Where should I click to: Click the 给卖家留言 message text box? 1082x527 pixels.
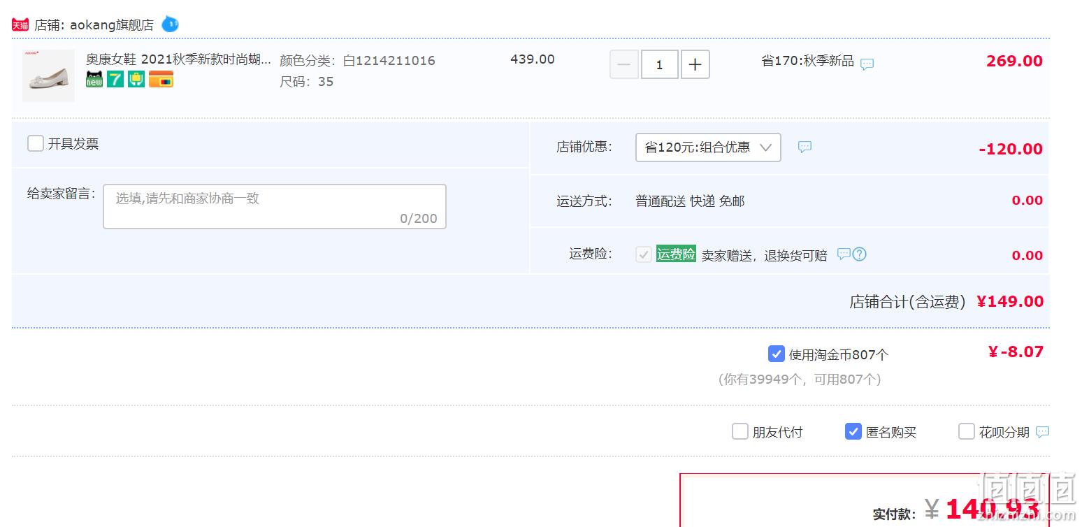click(x=275, y=207)
